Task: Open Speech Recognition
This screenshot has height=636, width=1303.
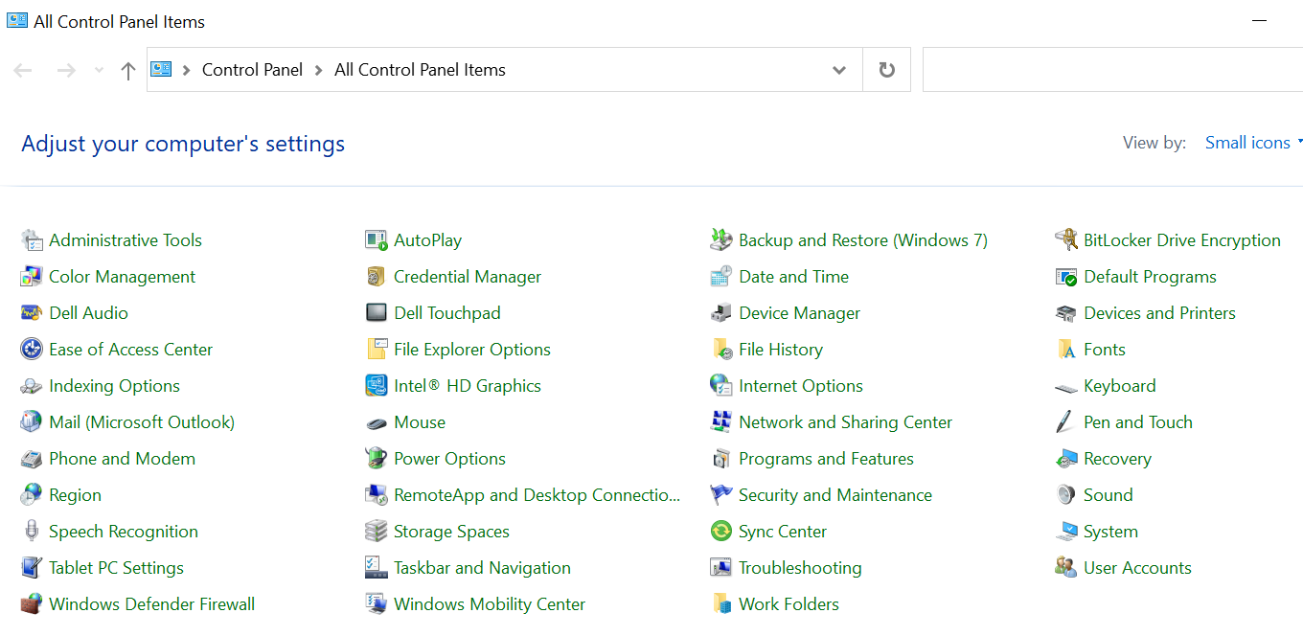Action: [x=124, y=532]
